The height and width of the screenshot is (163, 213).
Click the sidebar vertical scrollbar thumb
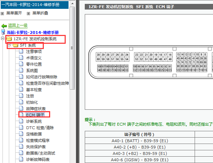72,48
